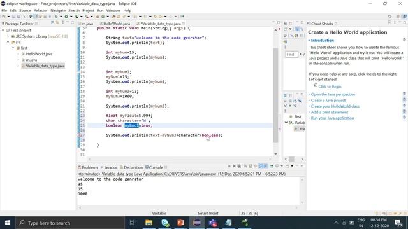Switch to the Declaration tab
Viewport: 408px width, 229px height.
coord(131,167)
